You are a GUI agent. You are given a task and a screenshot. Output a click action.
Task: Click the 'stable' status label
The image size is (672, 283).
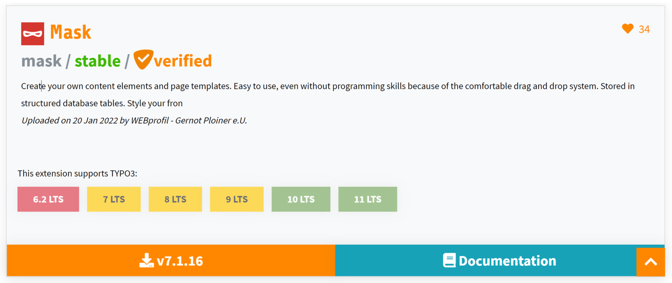click(x=97, y=61)
